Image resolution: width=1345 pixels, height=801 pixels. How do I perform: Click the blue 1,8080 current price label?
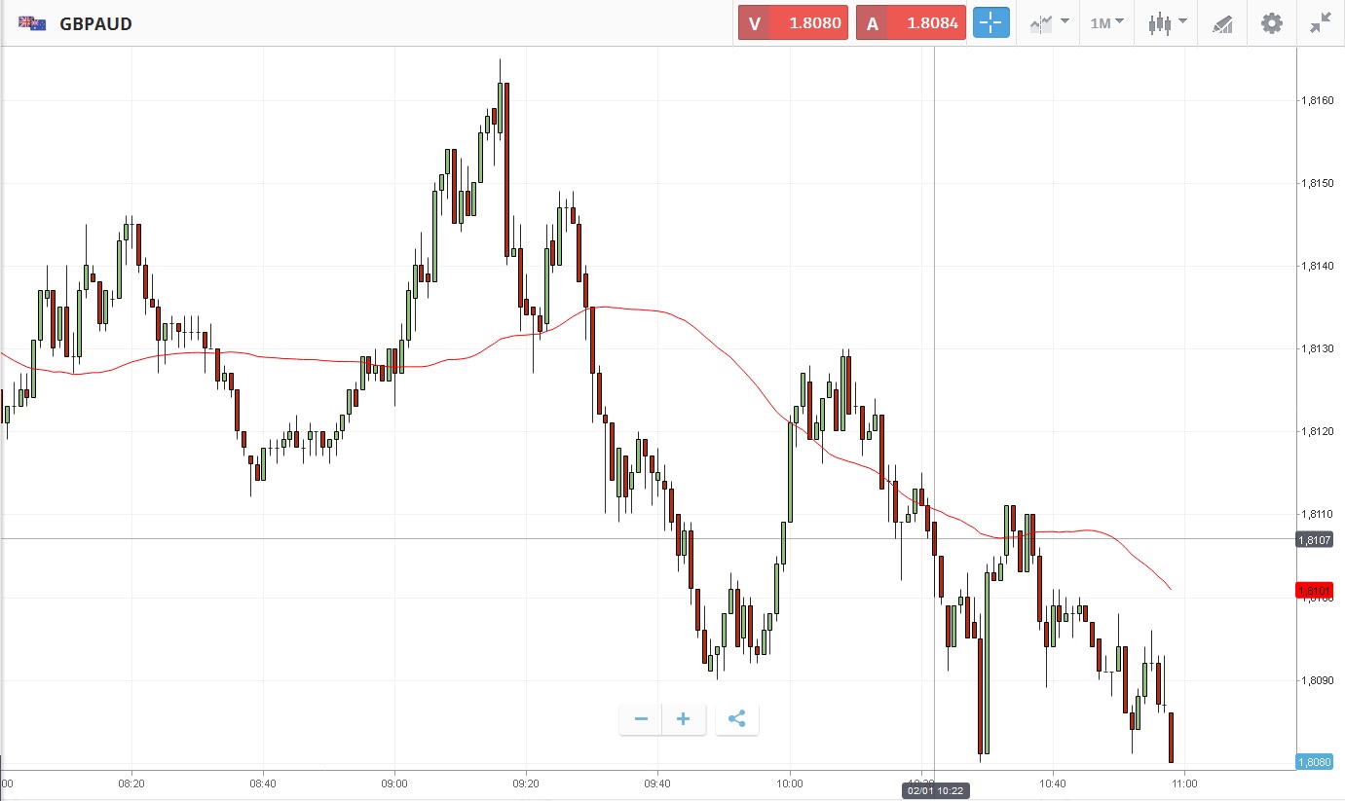tap(1320, 763)
